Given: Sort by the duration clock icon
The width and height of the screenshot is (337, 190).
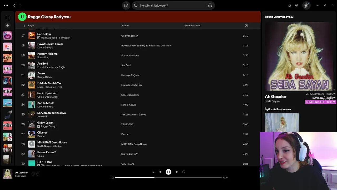Looking at the screenshot, I should (246, 26).
